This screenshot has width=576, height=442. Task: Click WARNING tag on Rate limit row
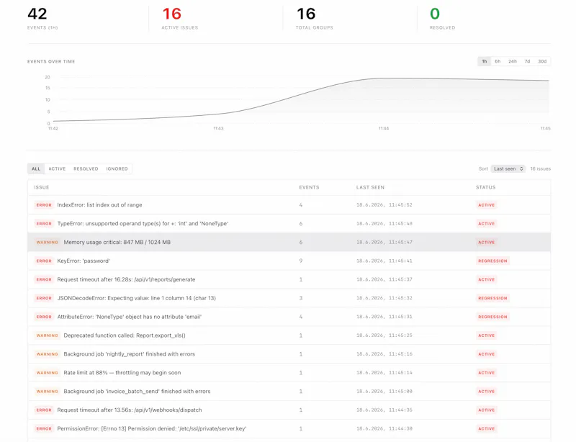[x=47, y=373]
